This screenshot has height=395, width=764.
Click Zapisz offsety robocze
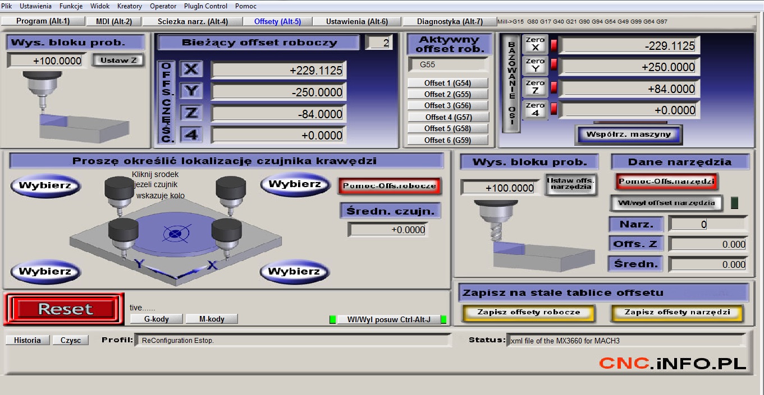[x=529, y=313]
